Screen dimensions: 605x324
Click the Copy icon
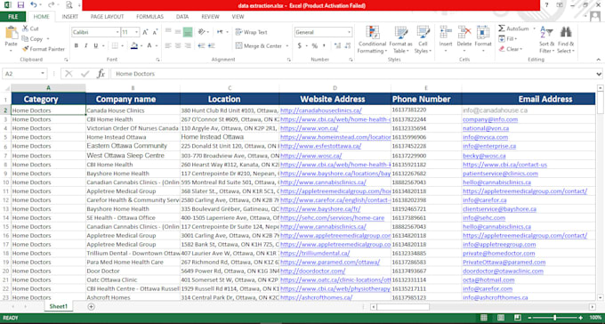pyautogui.click(x=25, y=38)
